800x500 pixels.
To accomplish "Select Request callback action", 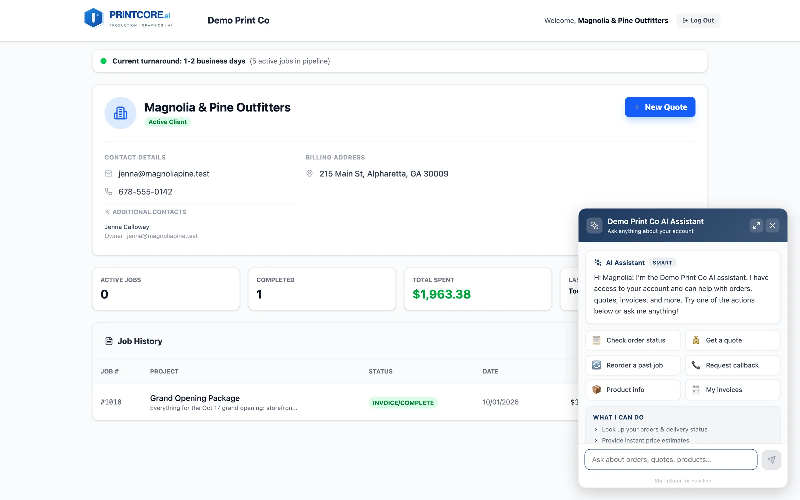I will 733,365.
